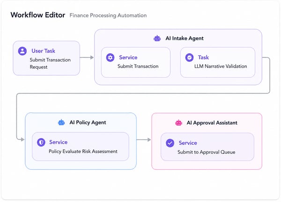Click the shield icon on Policy Evaluate service
The height and width of the screenshot is (202, 281).
click(41, 142)
